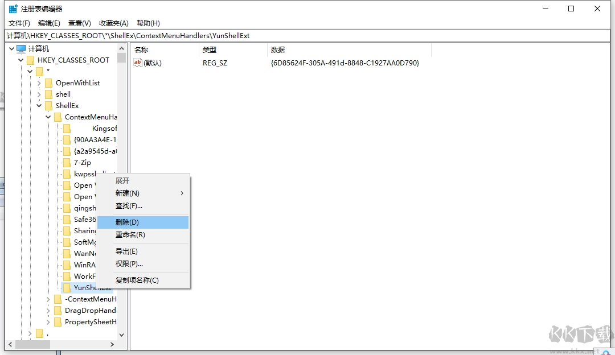Collapse the ShellEx tree node
615x355 pixels.
39,106
